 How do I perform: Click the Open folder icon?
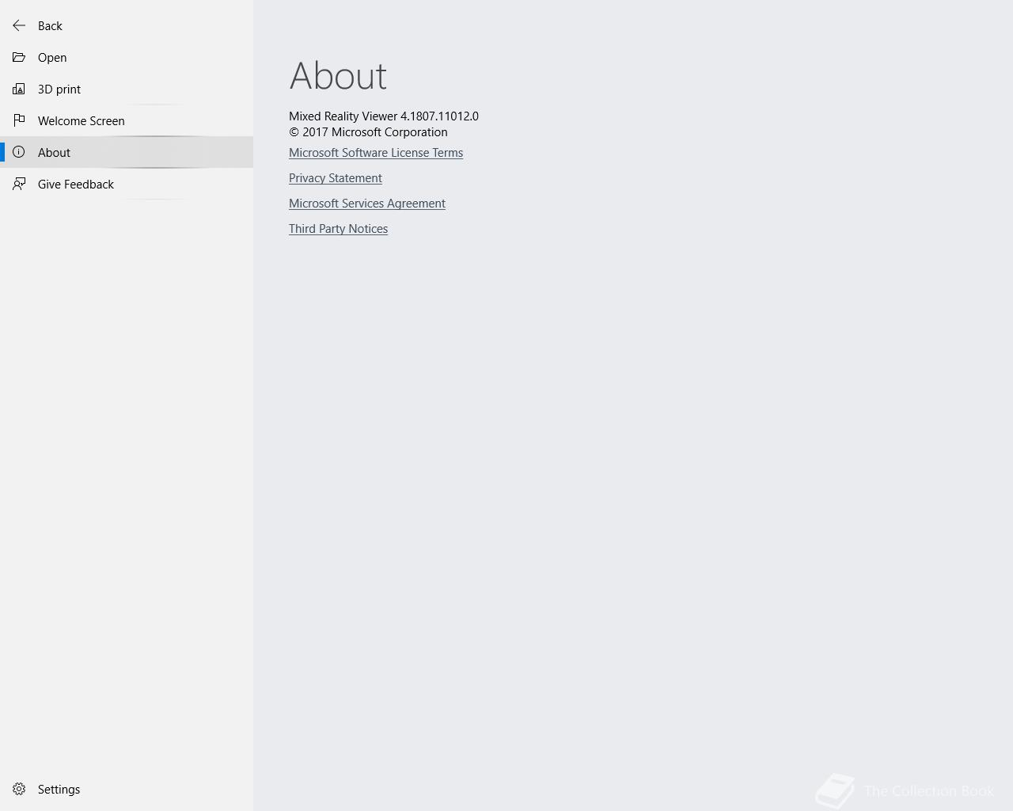coord(19,57)
